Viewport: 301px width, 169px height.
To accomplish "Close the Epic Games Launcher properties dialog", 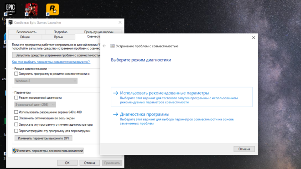I will (x=120, y=22).
